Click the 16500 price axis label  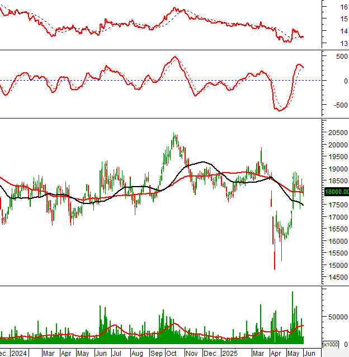(x=338, y=229)
